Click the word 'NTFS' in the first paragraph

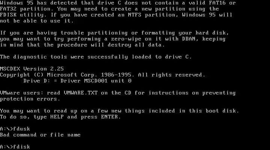pos(135,15)
